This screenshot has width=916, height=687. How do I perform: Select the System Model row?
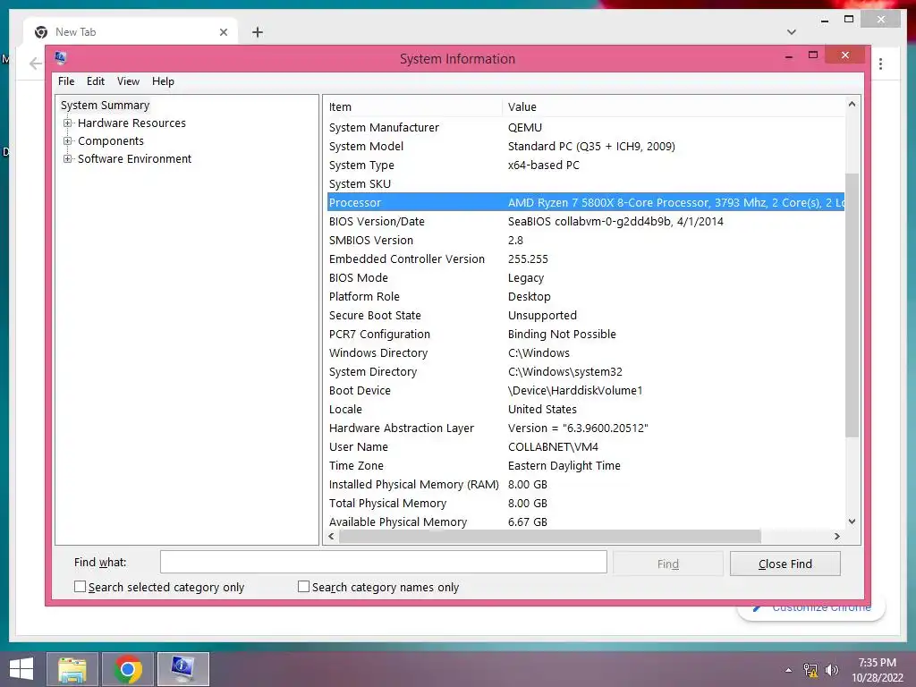[x=585, y=146]
